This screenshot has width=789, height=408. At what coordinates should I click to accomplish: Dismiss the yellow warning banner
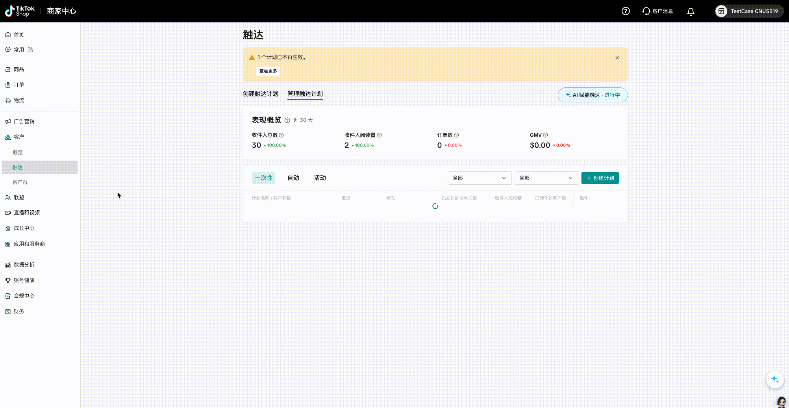617,58
